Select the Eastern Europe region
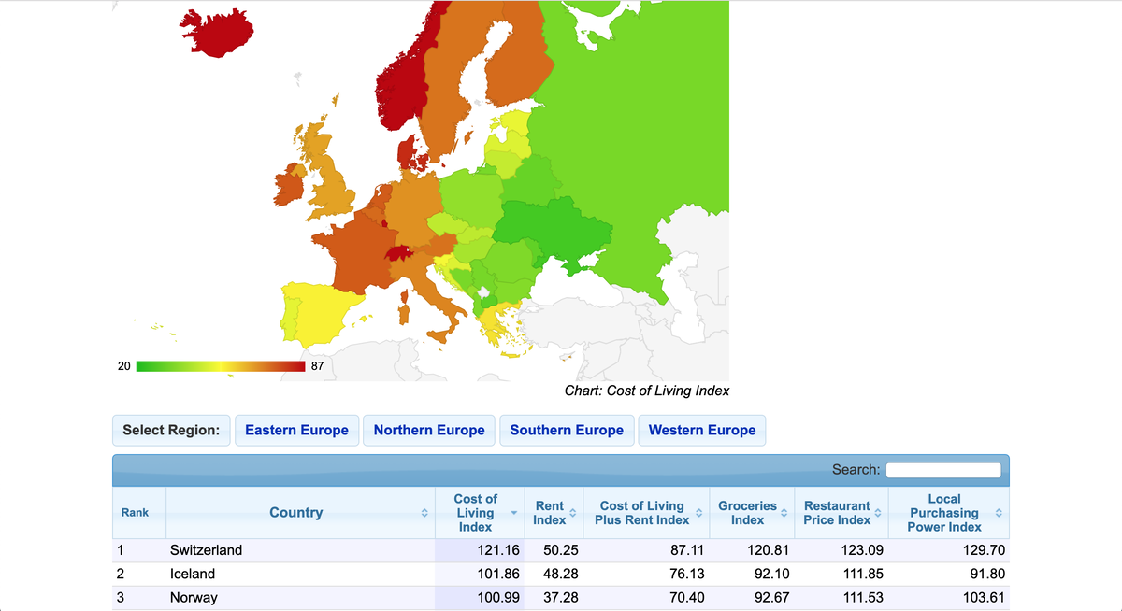The image size is (1122, 611). [296, 431]
